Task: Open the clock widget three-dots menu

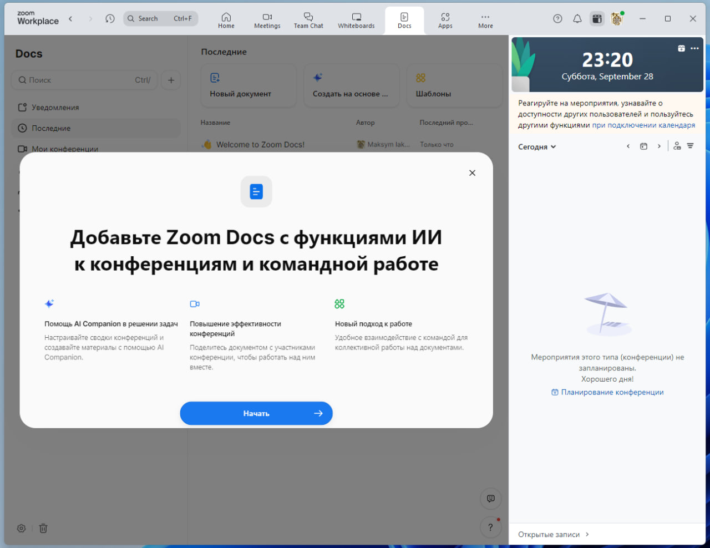Action: pyautogui.click(x=694, y=48)
